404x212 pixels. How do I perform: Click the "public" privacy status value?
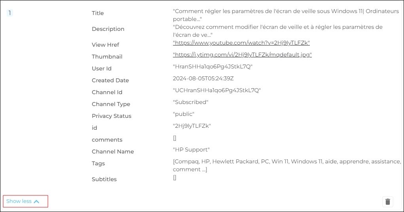(184, 114)
